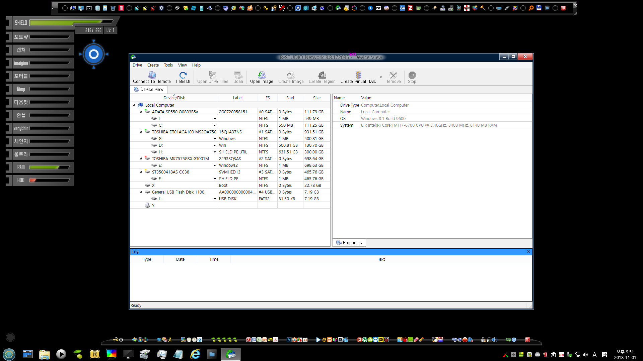Image resolution: width=643 pixels, height=361 pixels.
Task: Open the dropdown for partition H:
Action: pos(215,152)
